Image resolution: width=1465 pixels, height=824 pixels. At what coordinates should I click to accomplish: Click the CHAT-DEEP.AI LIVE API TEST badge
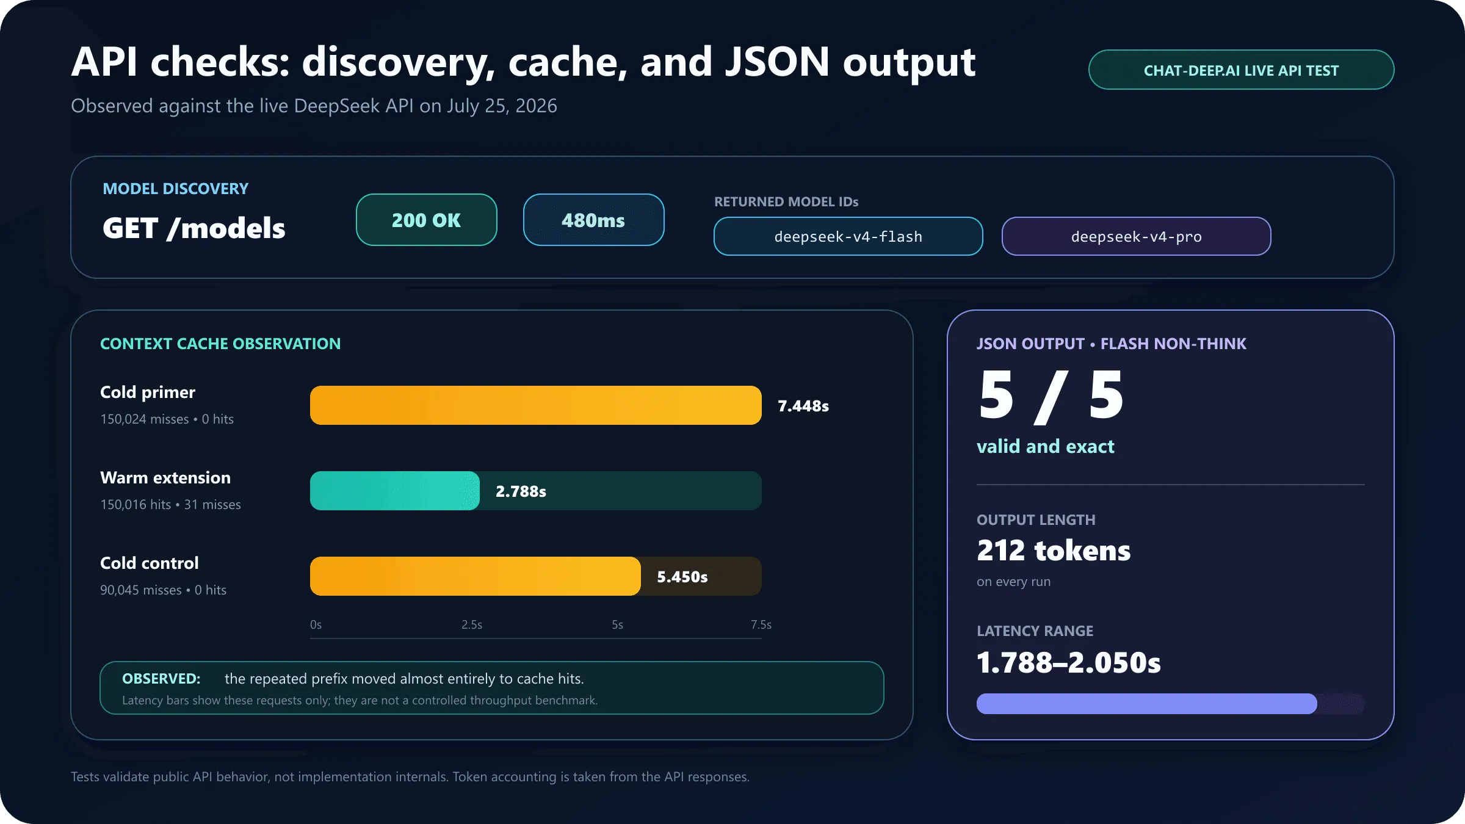pos(1241,70)
